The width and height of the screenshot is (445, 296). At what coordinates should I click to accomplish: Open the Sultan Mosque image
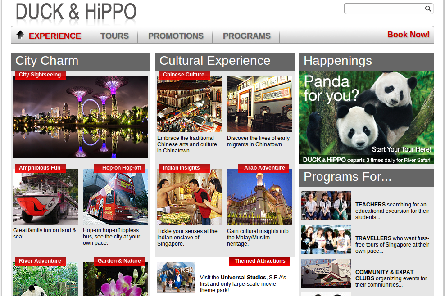click(x=259, y=197)
